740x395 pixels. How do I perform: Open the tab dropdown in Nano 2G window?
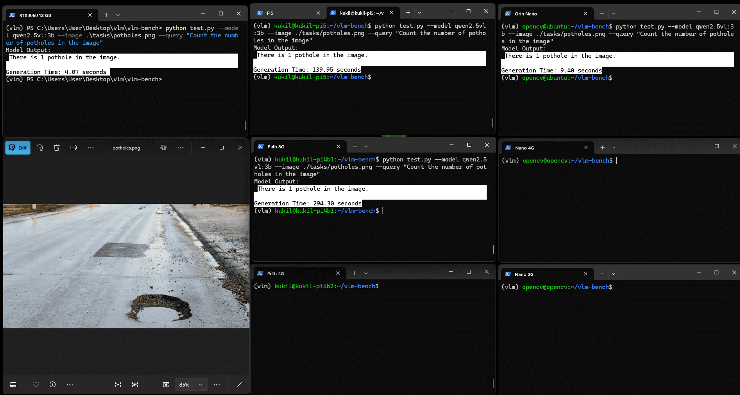(614, 274)
